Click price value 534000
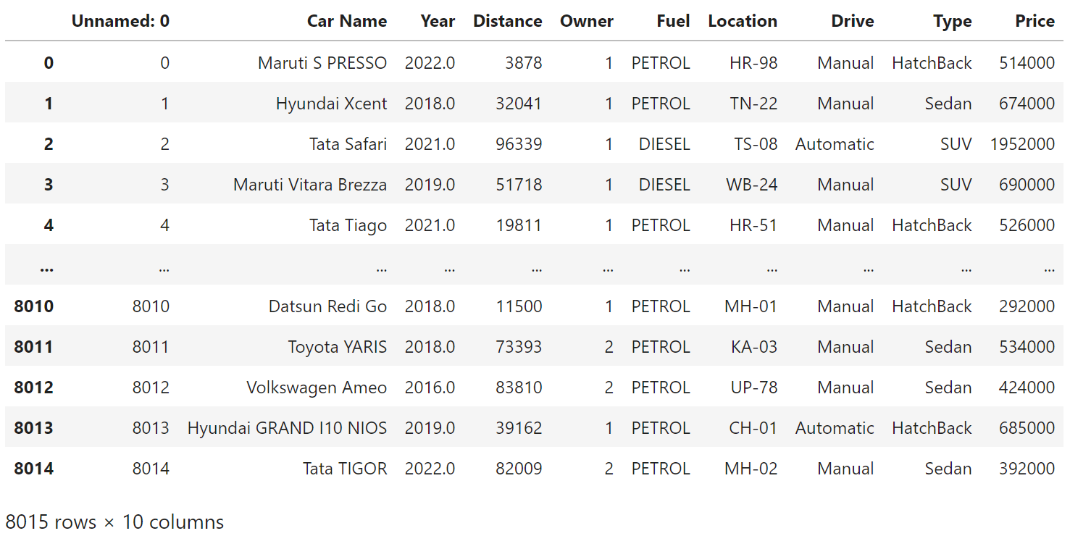The image size is (1070, 536). pos(1027,347)
